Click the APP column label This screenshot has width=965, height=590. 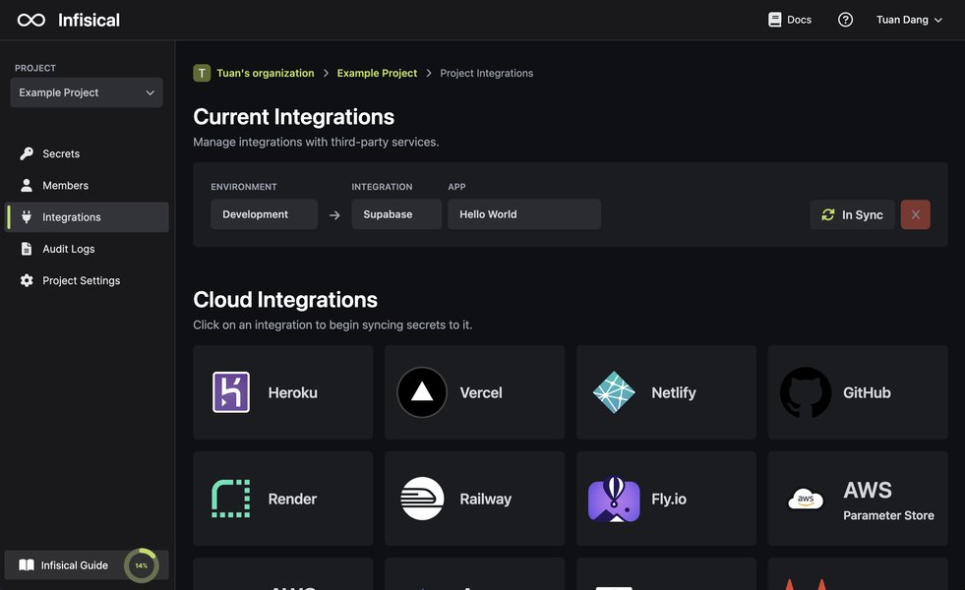point(456,187)
